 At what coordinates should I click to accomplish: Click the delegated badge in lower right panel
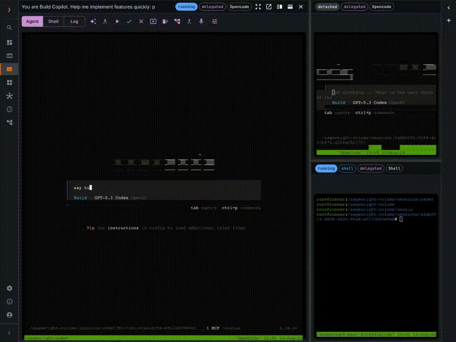click(371, 168)
